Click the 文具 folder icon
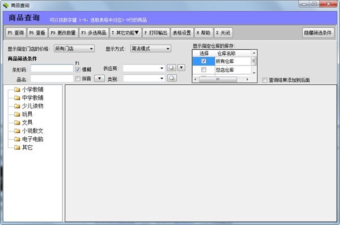 coord(17,123)
